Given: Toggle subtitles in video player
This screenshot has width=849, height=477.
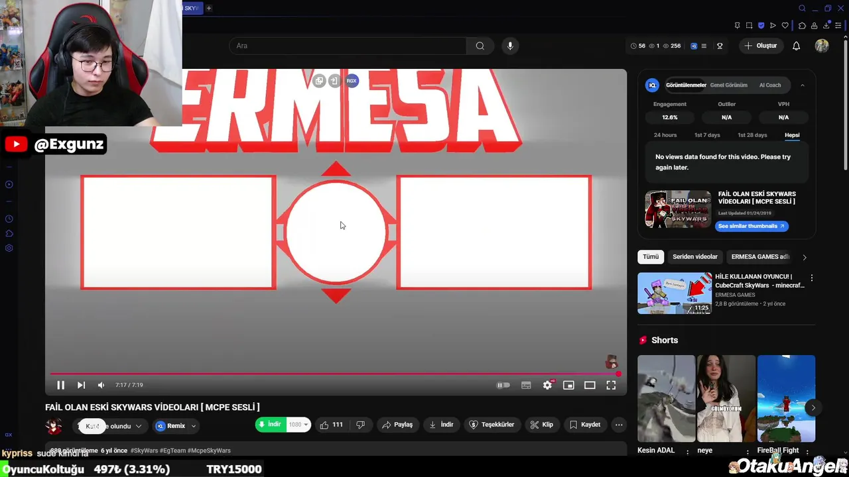Looking at the screenshot, I should 526,385.
